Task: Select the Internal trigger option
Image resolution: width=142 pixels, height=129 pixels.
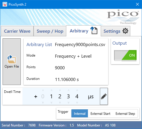Action: (80, 113)
